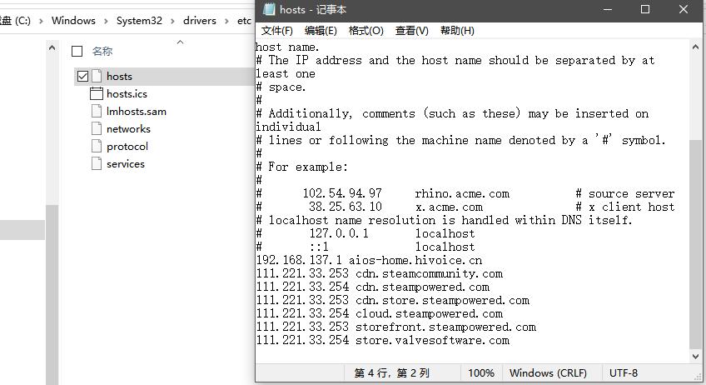Maximize the Notepad window
Viewport: 706px width, 385px height.
pyautogui.click(x=645, y=9)
